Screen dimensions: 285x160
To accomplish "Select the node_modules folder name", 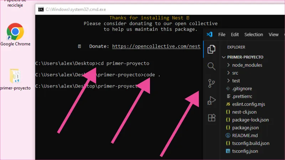I will [247, 65].
